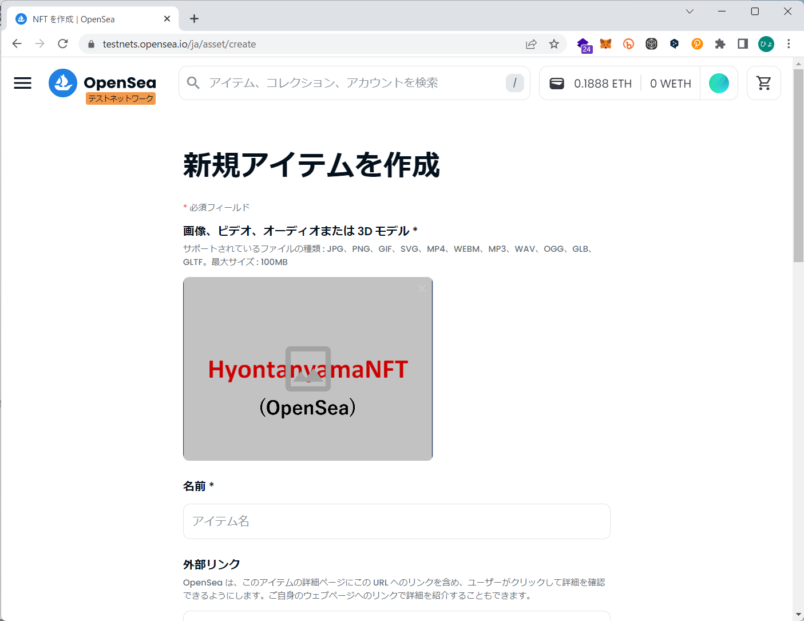Click the wallet icon beside ETH balance
Screen dimensions: 804x621
click(x=557, y=84)
